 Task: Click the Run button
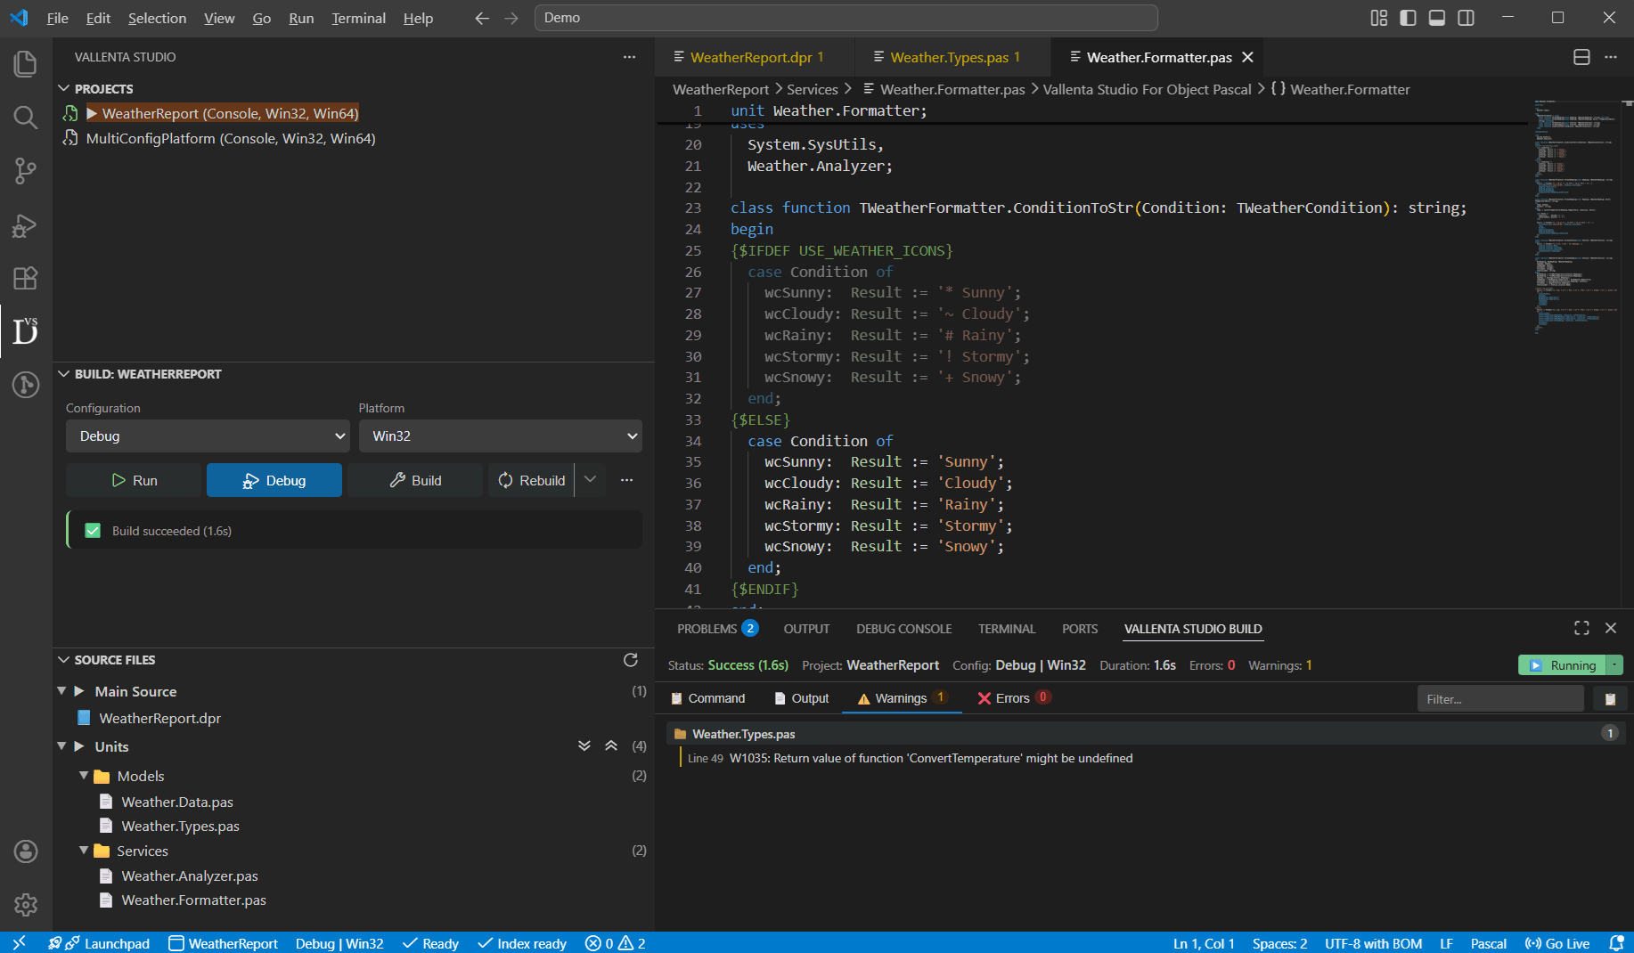pyautogui.click(x=134, y=480)
